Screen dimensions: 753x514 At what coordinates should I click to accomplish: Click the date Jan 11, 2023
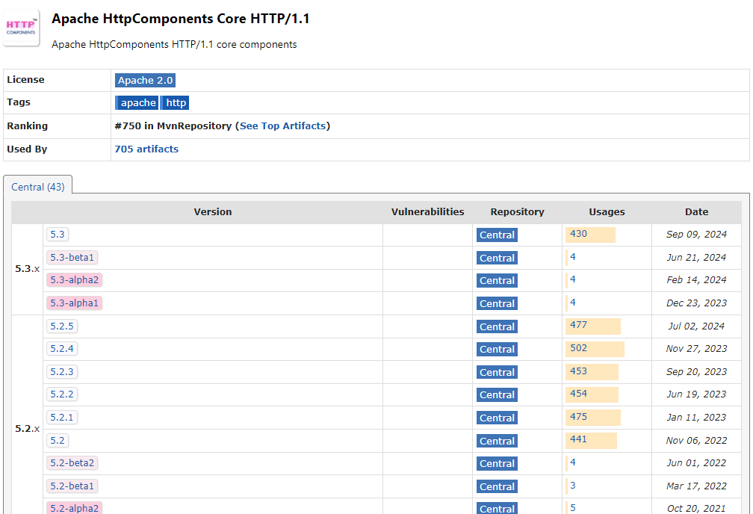[696, 418]
